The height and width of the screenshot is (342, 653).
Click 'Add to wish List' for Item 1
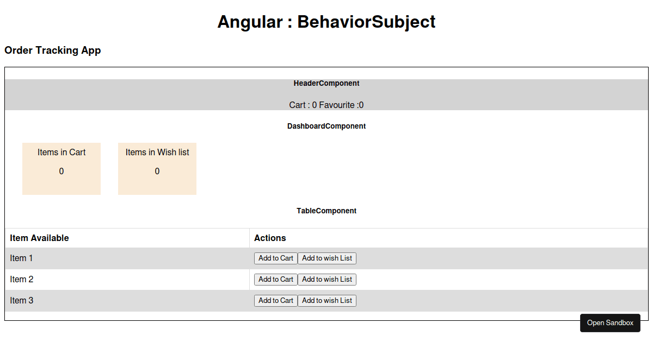tap(327, 258)
